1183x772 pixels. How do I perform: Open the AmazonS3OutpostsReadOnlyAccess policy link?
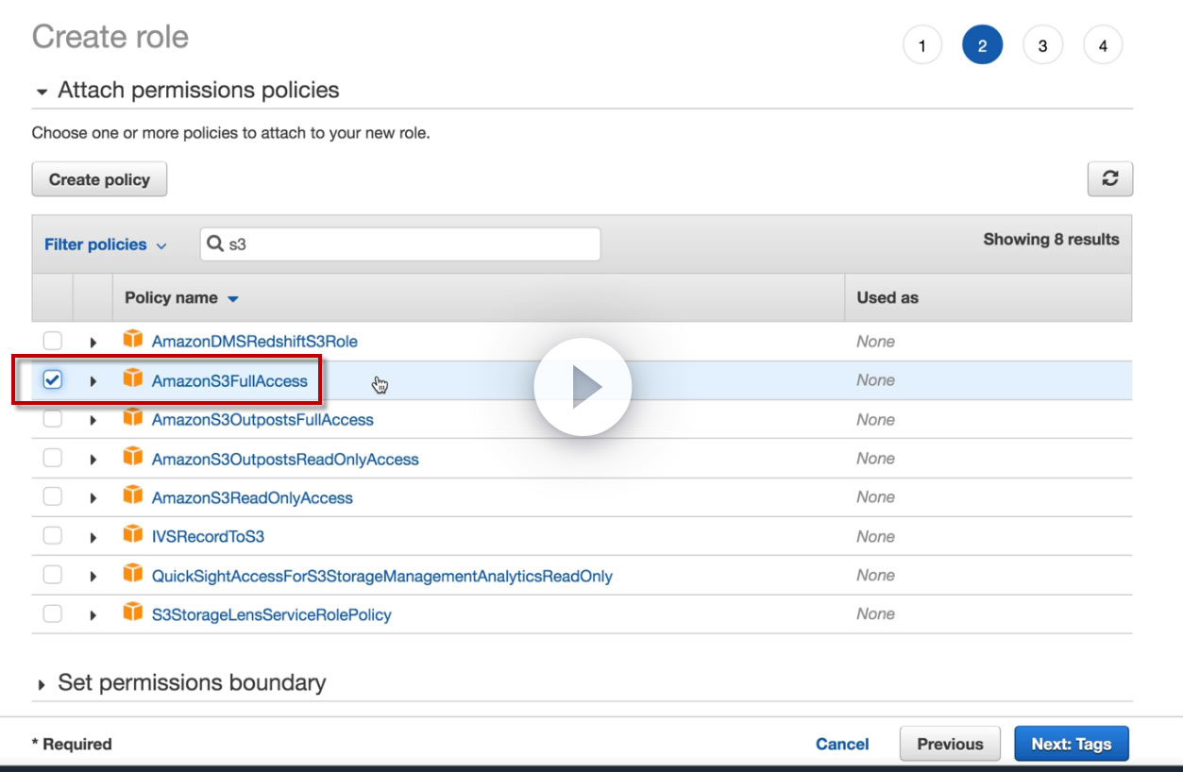click(x=285, y=459)
